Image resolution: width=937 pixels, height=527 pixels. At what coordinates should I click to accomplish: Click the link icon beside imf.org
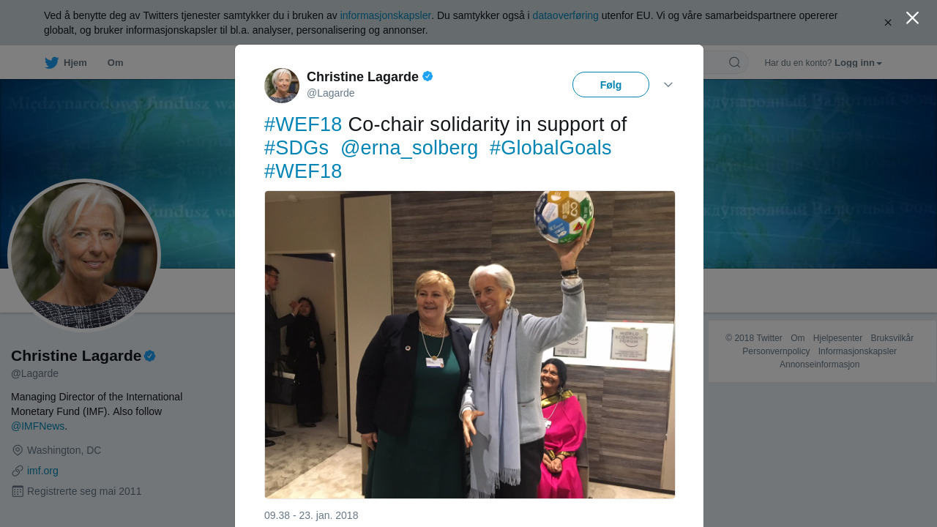[18, 471]
